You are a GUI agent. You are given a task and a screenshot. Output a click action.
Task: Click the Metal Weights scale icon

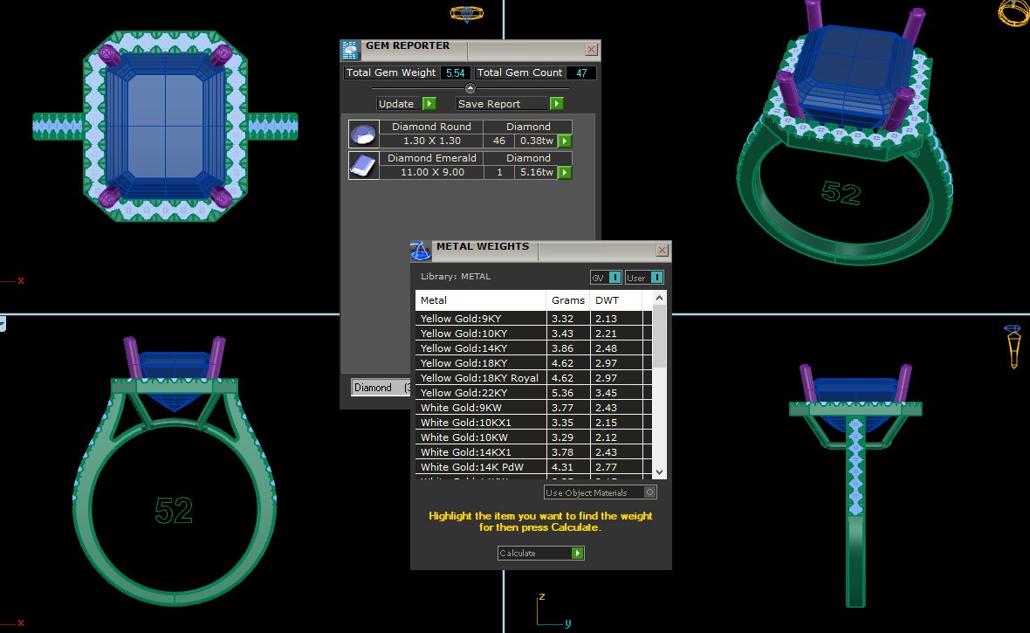point(421,251)
